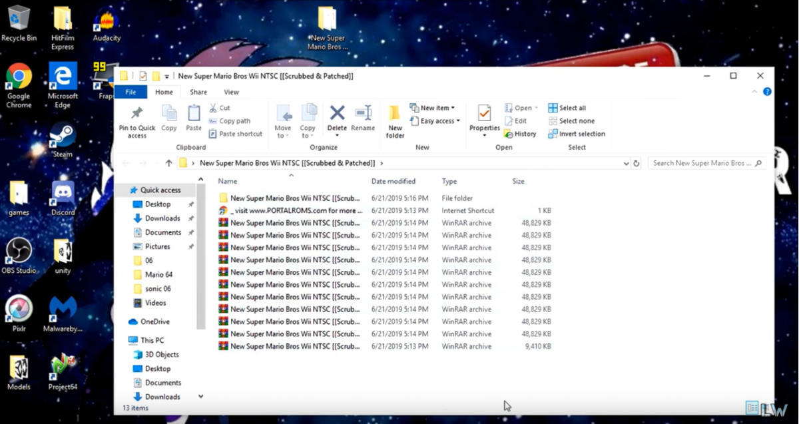
Task: Open the File menu
Action: click(x=131, y=92)
